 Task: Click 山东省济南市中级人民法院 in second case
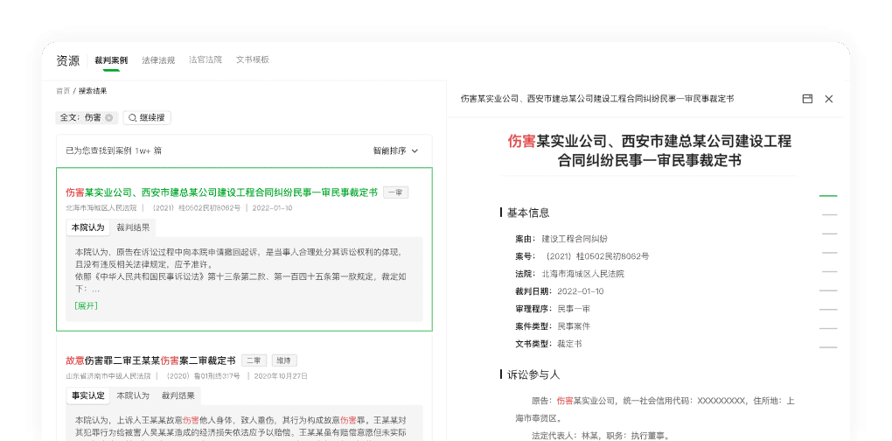[108, 376]
